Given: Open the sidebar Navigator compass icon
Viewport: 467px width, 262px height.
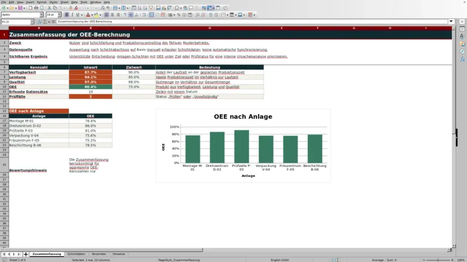Looking at the screenshot, I should pos(462,52).
